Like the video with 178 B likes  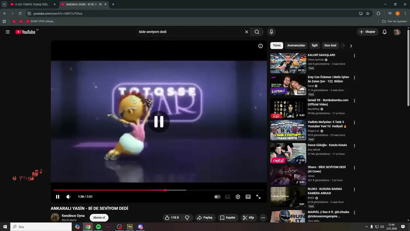tap(172, 218)
